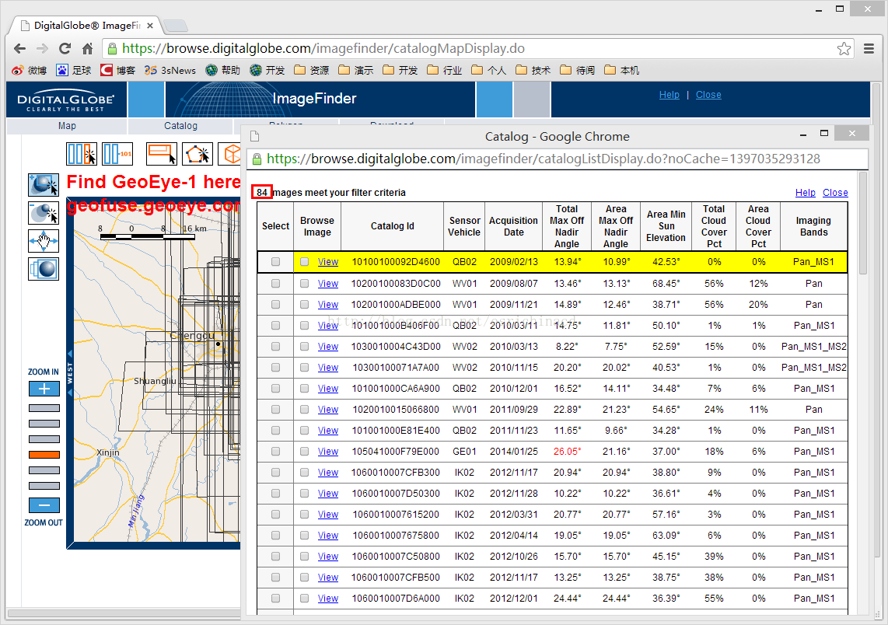Tick Select checkbox for 101001000CA6A900
The image size is (888, 625).
click(276, 389)
